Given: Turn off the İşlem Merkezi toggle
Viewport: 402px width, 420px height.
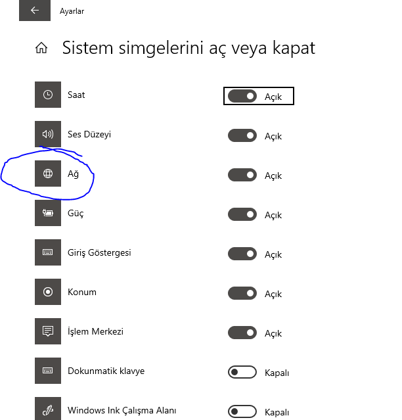Looking at the screenshot, I should (242, 333).
